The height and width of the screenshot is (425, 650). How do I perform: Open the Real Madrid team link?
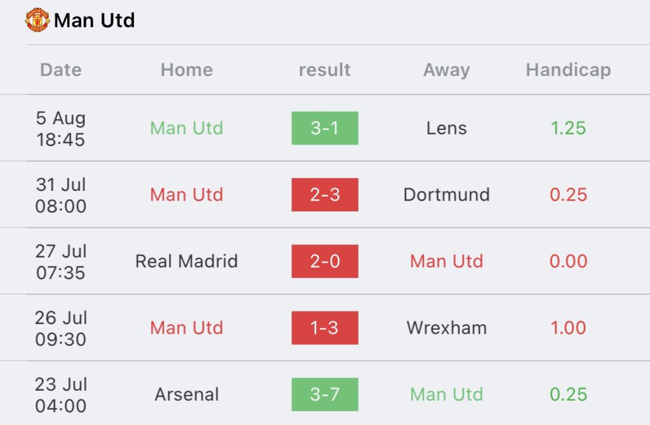187,261
